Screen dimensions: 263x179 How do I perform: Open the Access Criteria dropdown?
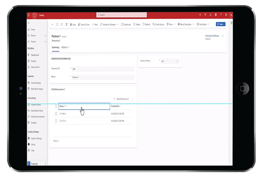(170, 61)
